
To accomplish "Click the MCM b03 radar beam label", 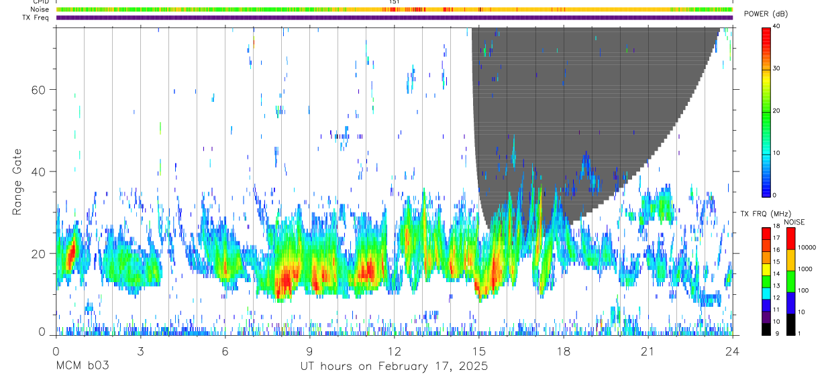I will tap(82, 367).
